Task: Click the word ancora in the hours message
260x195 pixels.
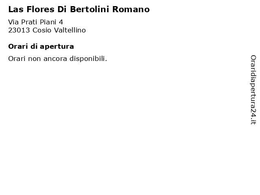Action: pyautogui.click(x=55, y=59)
